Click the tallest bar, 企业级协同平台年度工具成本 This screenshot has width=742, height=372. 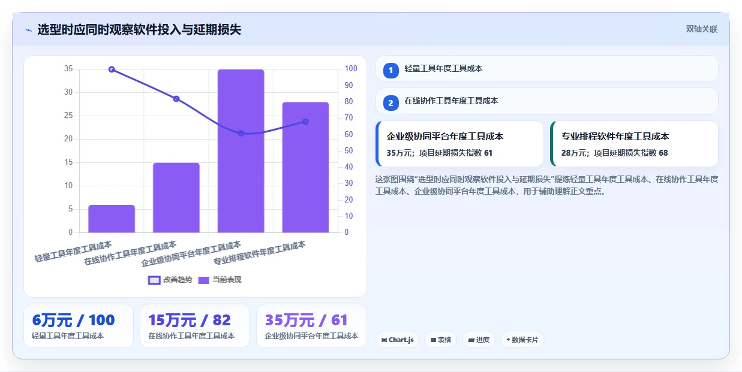pyautogui.click(x=241, y=151)
